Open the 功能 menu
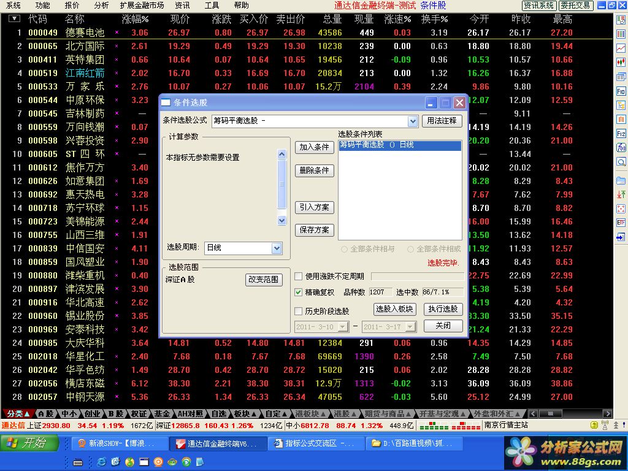 (43, 5)
